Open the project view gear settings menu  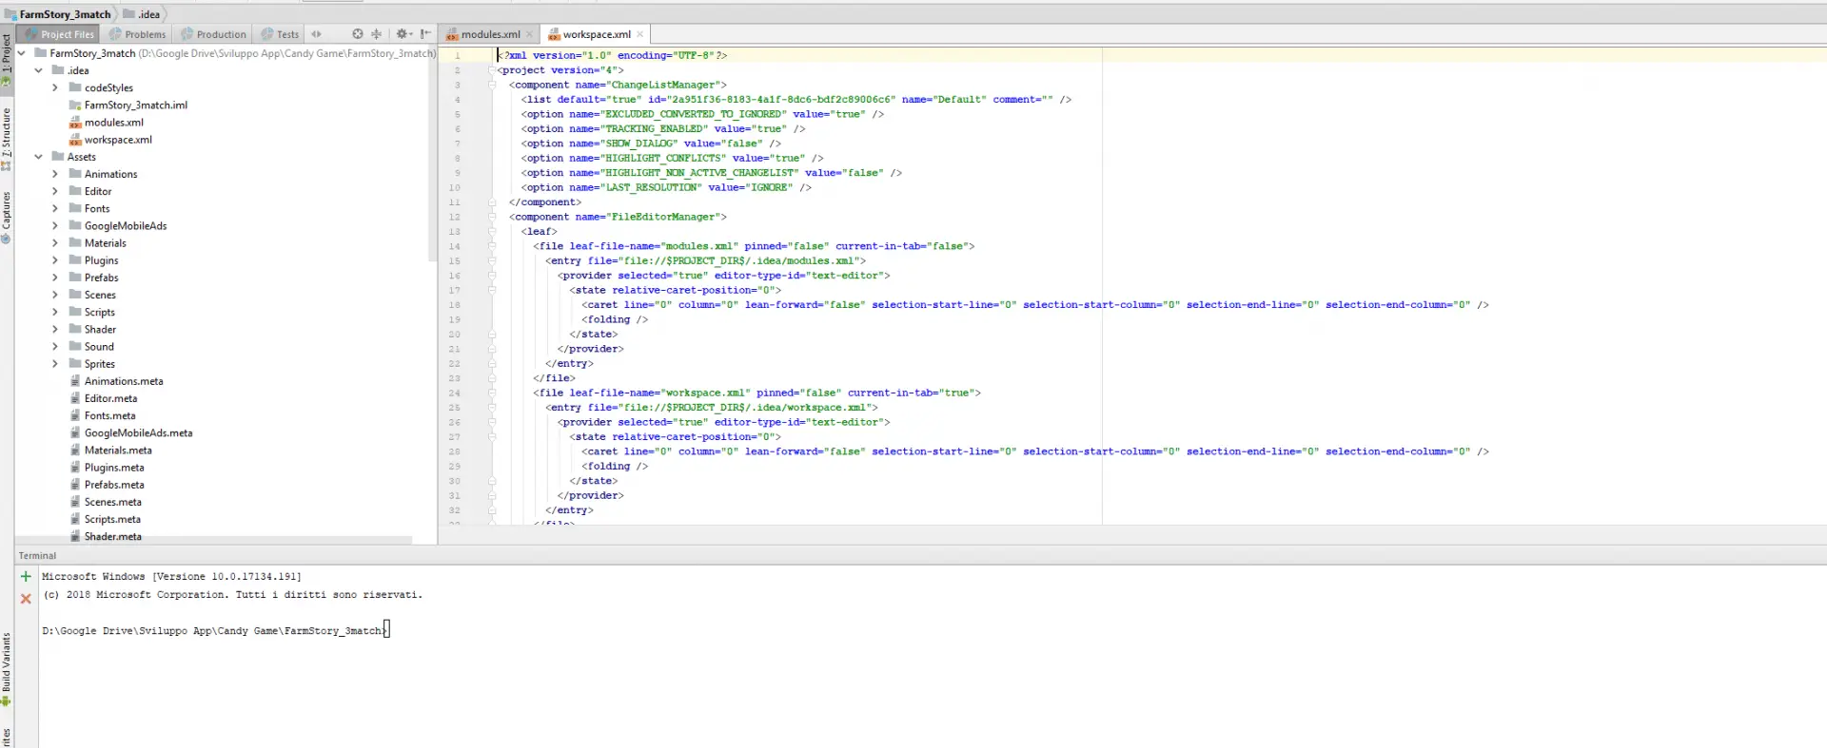[x=403, y=33]
